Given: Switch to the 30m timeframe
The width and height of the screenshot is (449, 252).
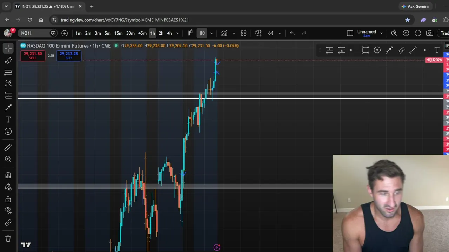Looking at the screenshot, I should click(130, 33).
